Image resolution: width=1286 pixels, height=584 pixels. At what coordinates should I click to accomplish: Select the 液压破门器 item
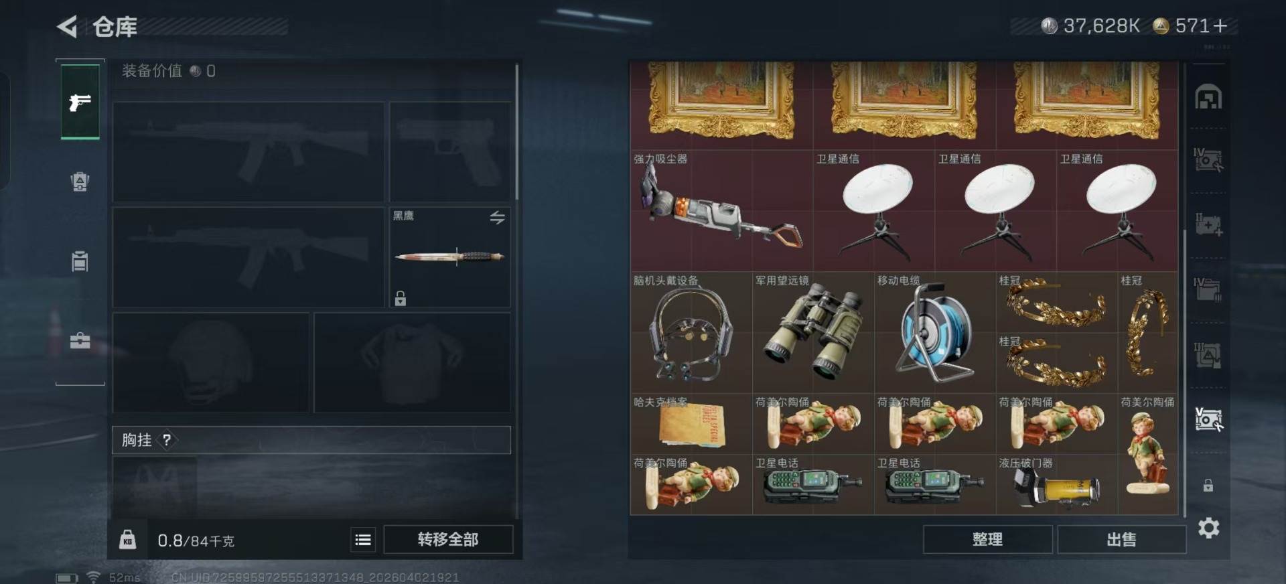pyautogui.click(x=1056, y=485)
